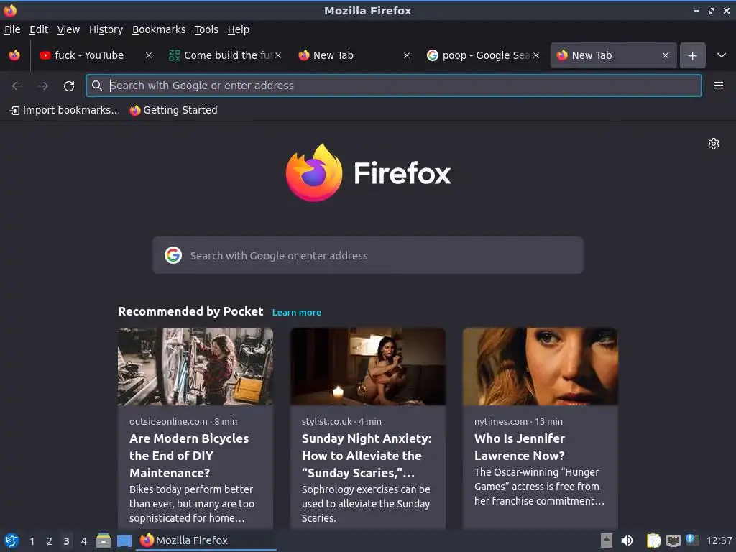Switch to workspace 1
This screenshot has width=736, height=552.
(x=32, y=541)
